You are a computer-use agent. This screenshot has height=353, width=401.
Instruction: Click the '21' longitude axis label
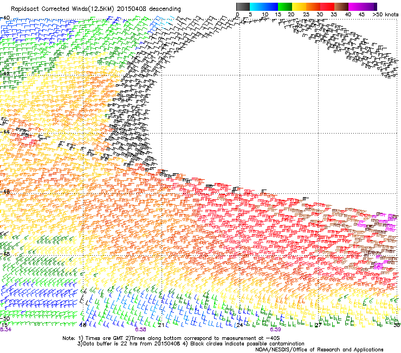(x=161, y=325)
